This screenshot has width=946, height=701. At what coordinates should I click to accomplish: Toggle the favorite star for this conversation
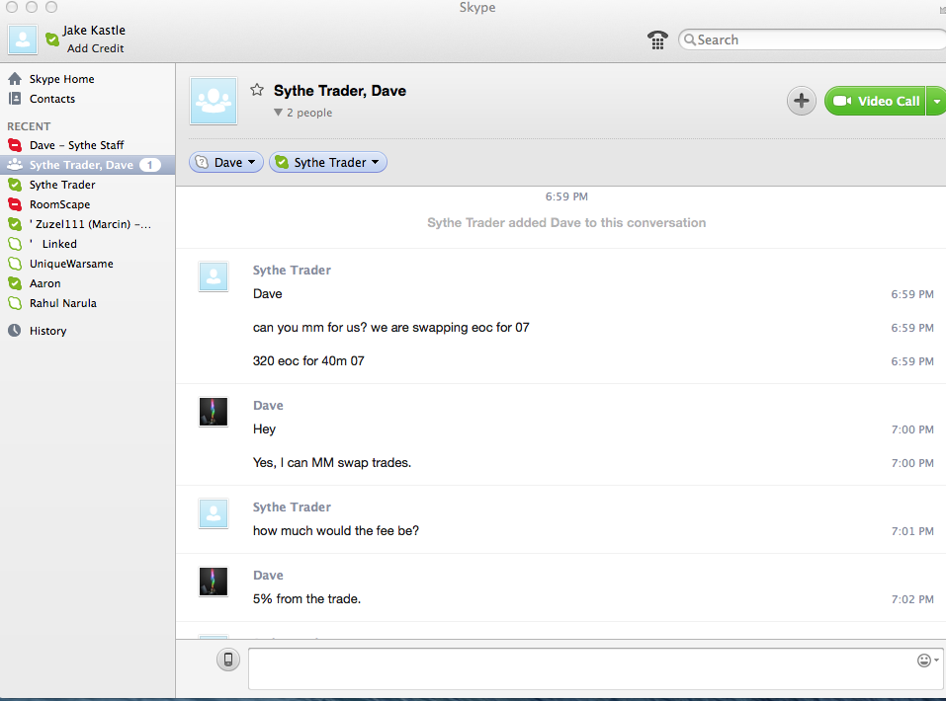pyautogui.click(x=257, y=90)
